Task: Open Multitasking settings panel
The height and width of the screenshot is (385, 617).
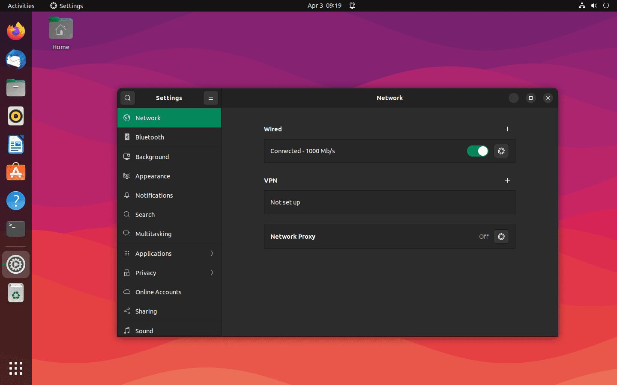Action: click(x=169, y=234)
